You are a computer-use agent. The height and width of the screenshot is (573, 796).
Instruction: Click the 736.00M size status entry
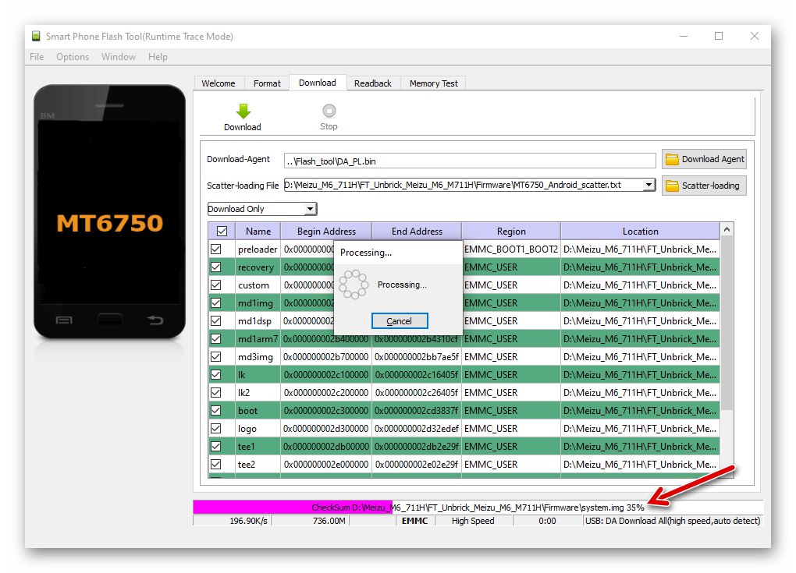tap(310, 521)
